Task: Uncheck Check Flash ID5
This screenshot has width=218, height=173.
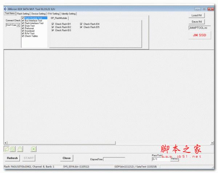Action: (x=81, y=27)
